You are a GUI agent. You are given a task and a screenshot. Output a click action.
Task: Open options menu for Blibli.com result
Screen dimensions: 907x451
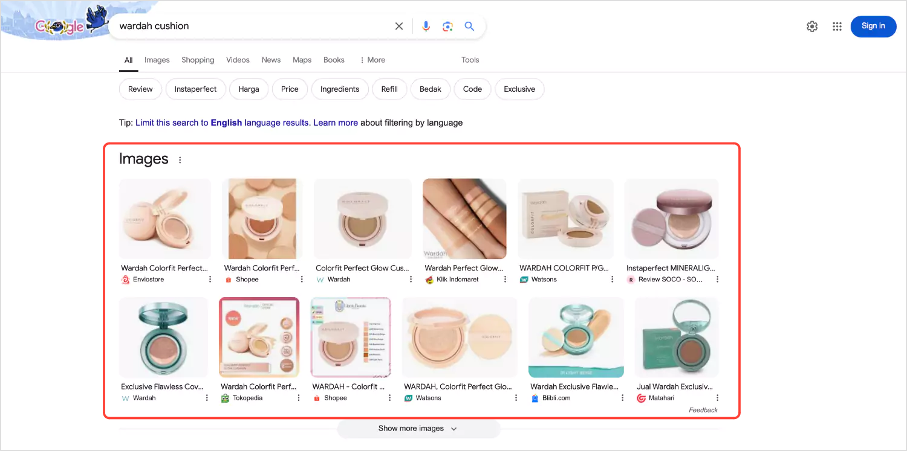click(622, 398)
